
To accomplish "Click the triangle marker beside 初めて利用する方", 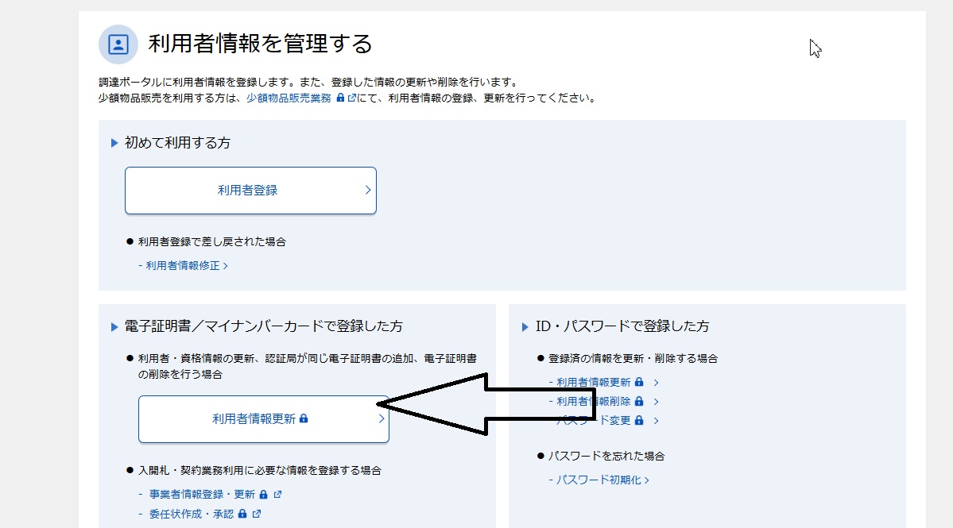I will click(x=114, y=144).
